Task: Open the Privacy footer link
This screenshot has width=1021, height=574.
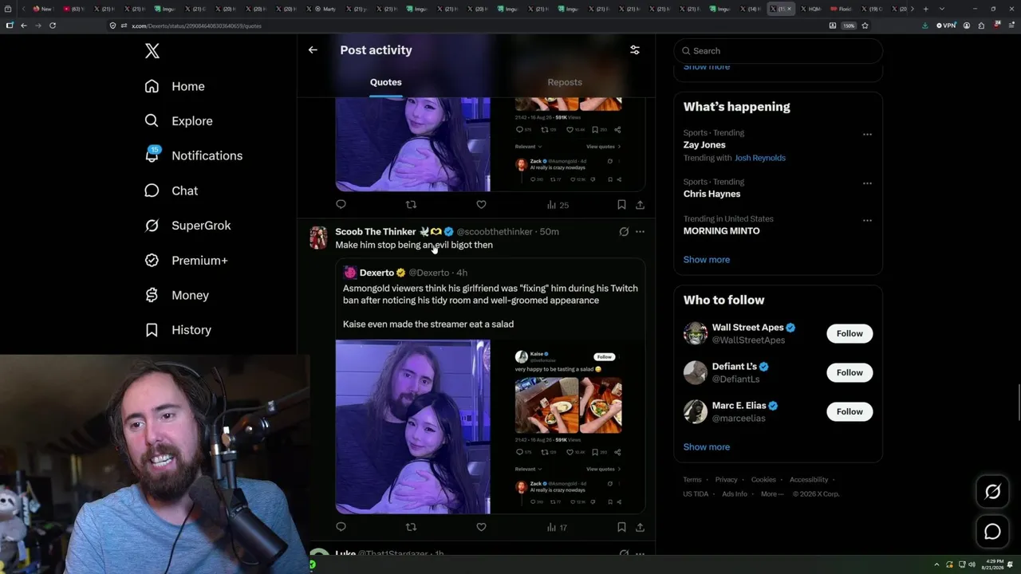Action: coord(727,480)
